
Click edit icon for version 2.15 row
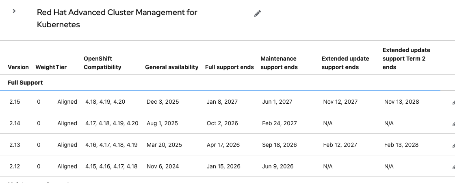(x=453, y=102)
